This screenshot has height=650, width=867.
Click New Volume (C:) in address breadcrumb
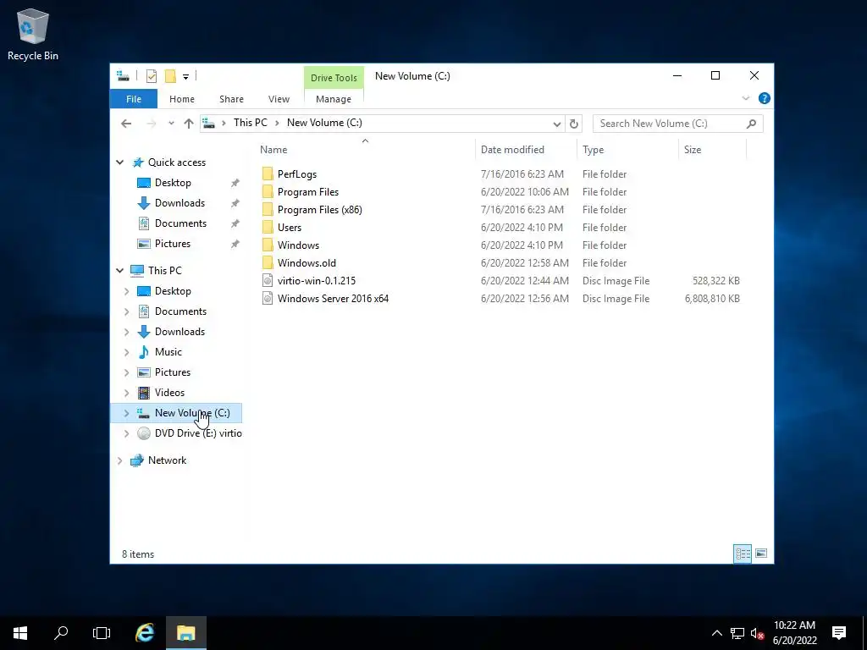(x=324, y=123)
